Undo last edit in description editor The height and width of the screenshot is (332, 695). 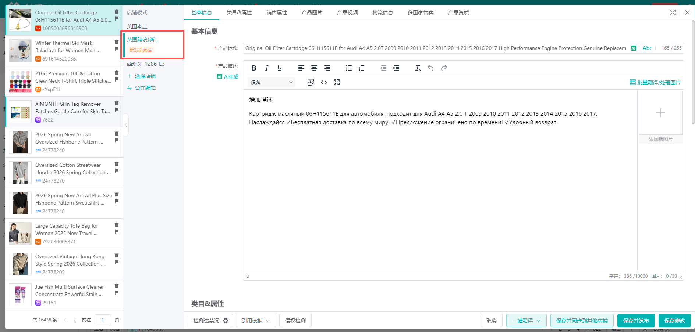[430, 68]
